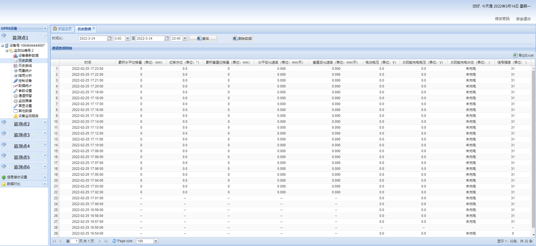Screen dimensions: 536x246
Task: Expand the 数据对比 panel
Action: 45,184
